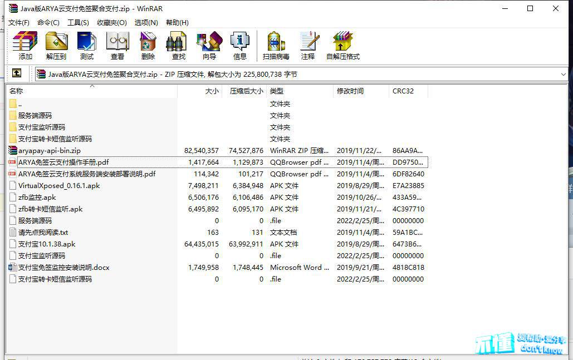Click type cell 文本文档
Screen dimensions: 573x360
click(283, 232)
